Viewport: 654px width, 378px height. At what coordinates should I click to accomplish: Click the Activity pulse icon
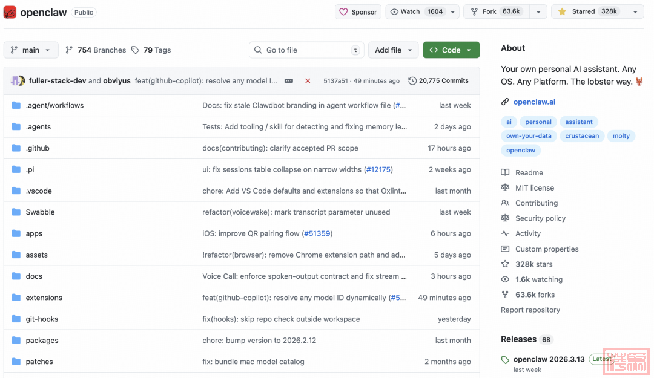(505, 233)
